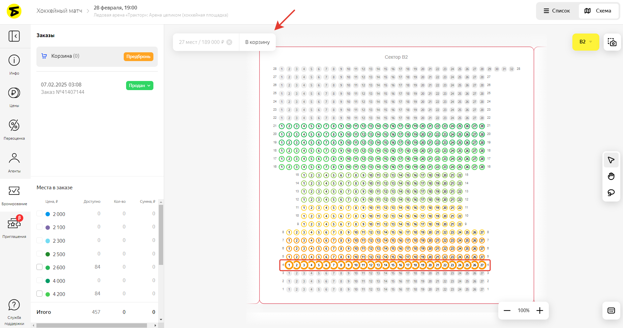The image size is (623, 328).
Task: Click the Предбронь button
Action: click(138, 57)
